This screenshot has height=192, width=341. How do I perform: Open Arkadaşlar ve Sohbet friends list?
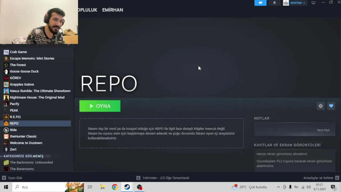coord(318,178)
